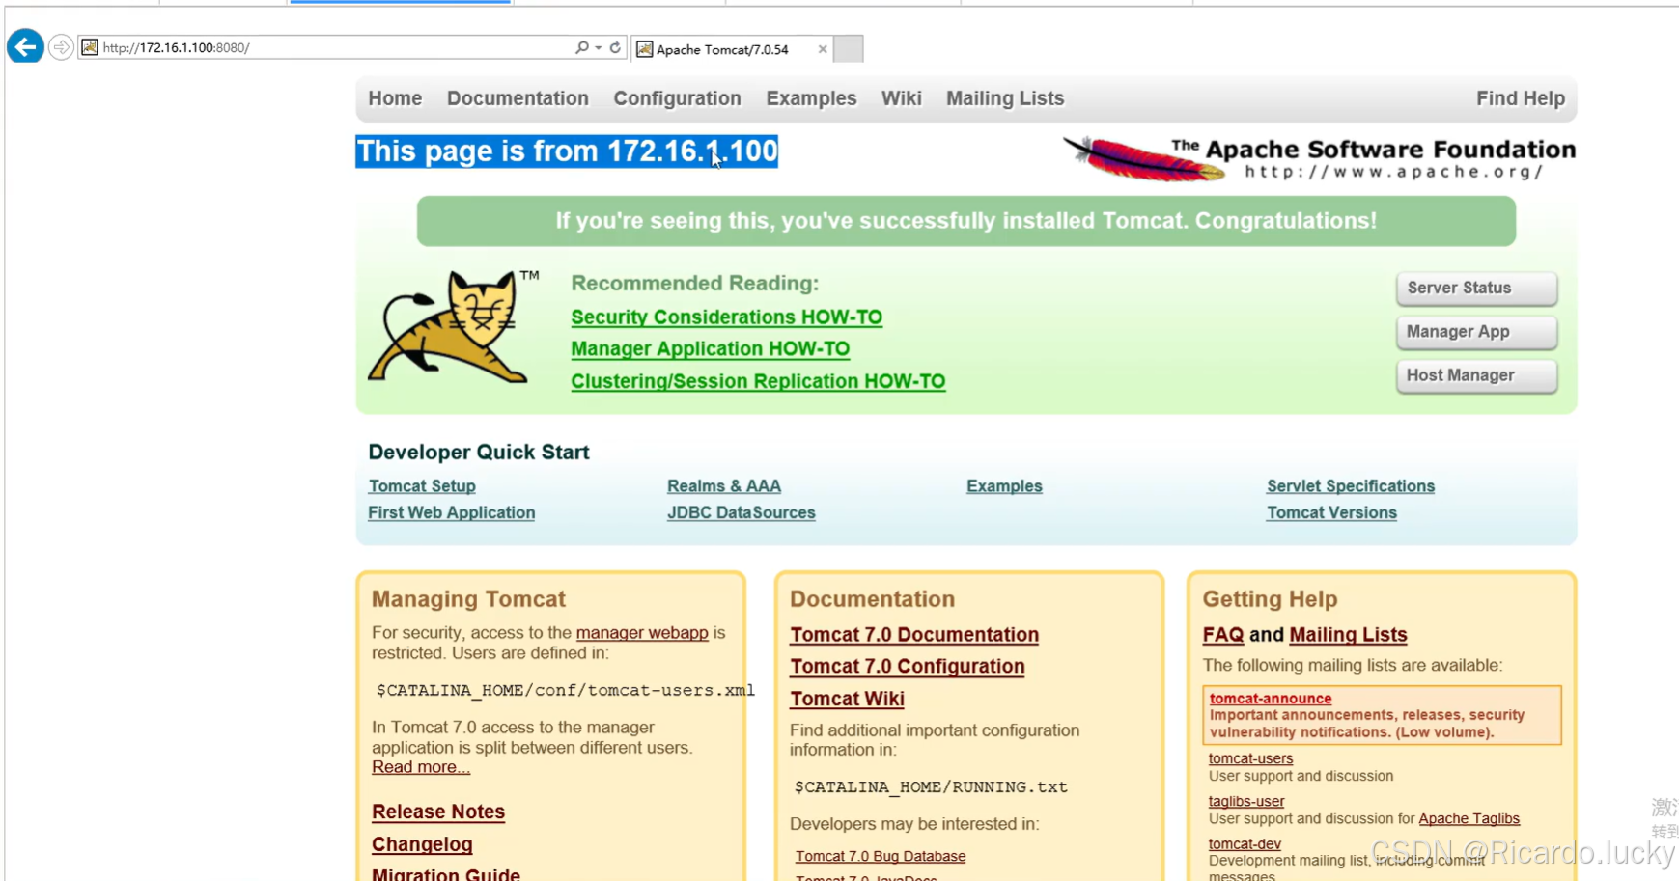1679x881 pixels.
Task: Open Clustering/Session Replication HOW-TO link
Action: click(x=758, y=381)
